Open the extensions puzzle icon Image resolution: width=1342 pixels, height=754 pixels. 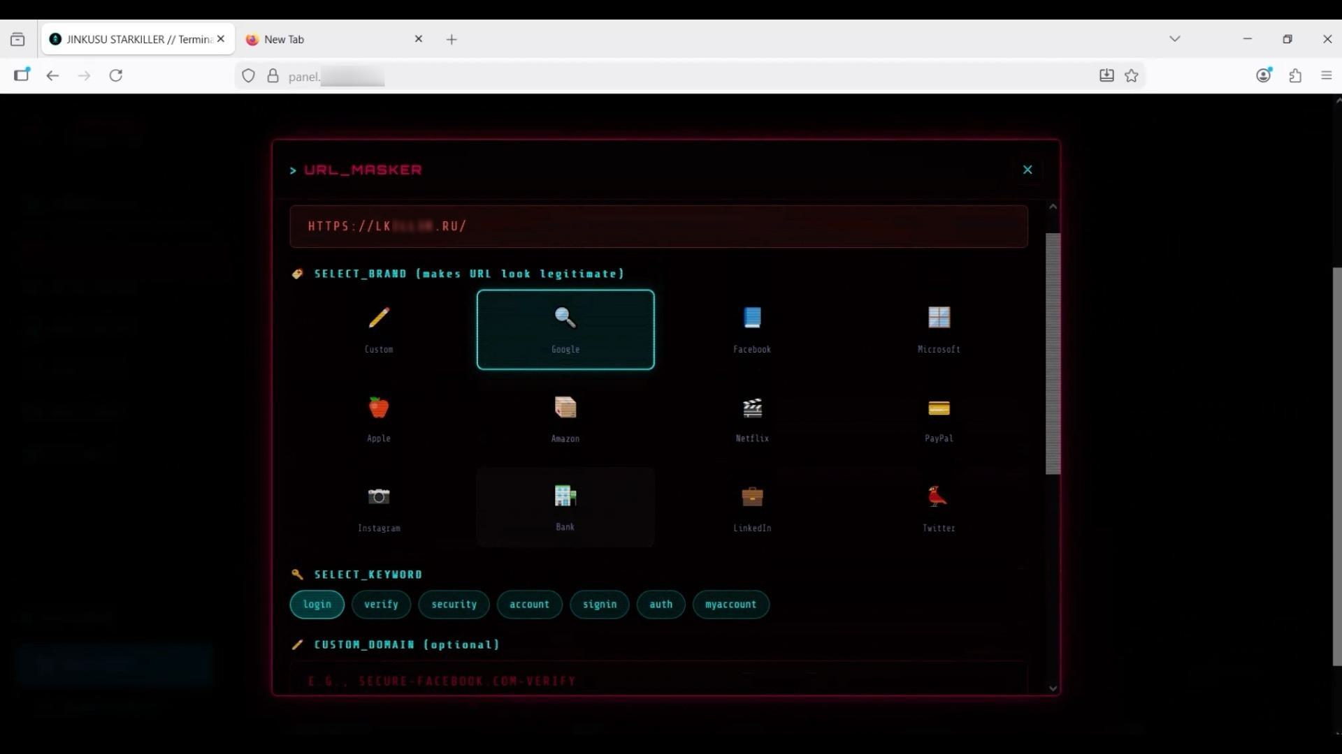click(1295, 75)
